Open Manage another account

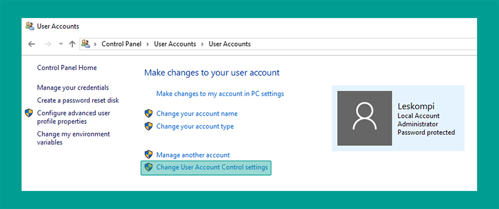pyautogui.click(x=193, y=155)
